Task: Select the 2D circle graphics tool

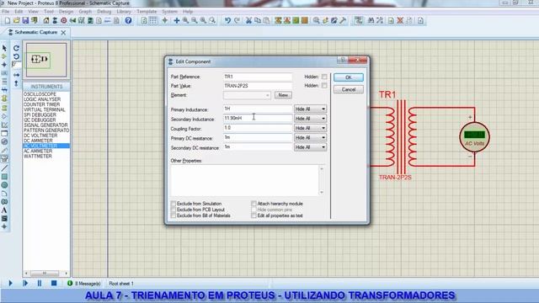Action: tap(4, 185)
